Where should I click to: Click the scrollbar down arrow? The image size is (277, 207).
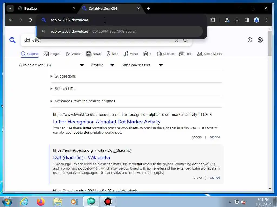coord(270,189)
